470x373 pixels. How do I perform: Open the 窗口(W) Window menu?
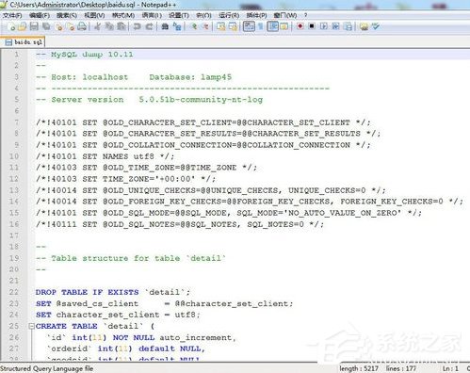pyautogui.click(x=285, y=15)
